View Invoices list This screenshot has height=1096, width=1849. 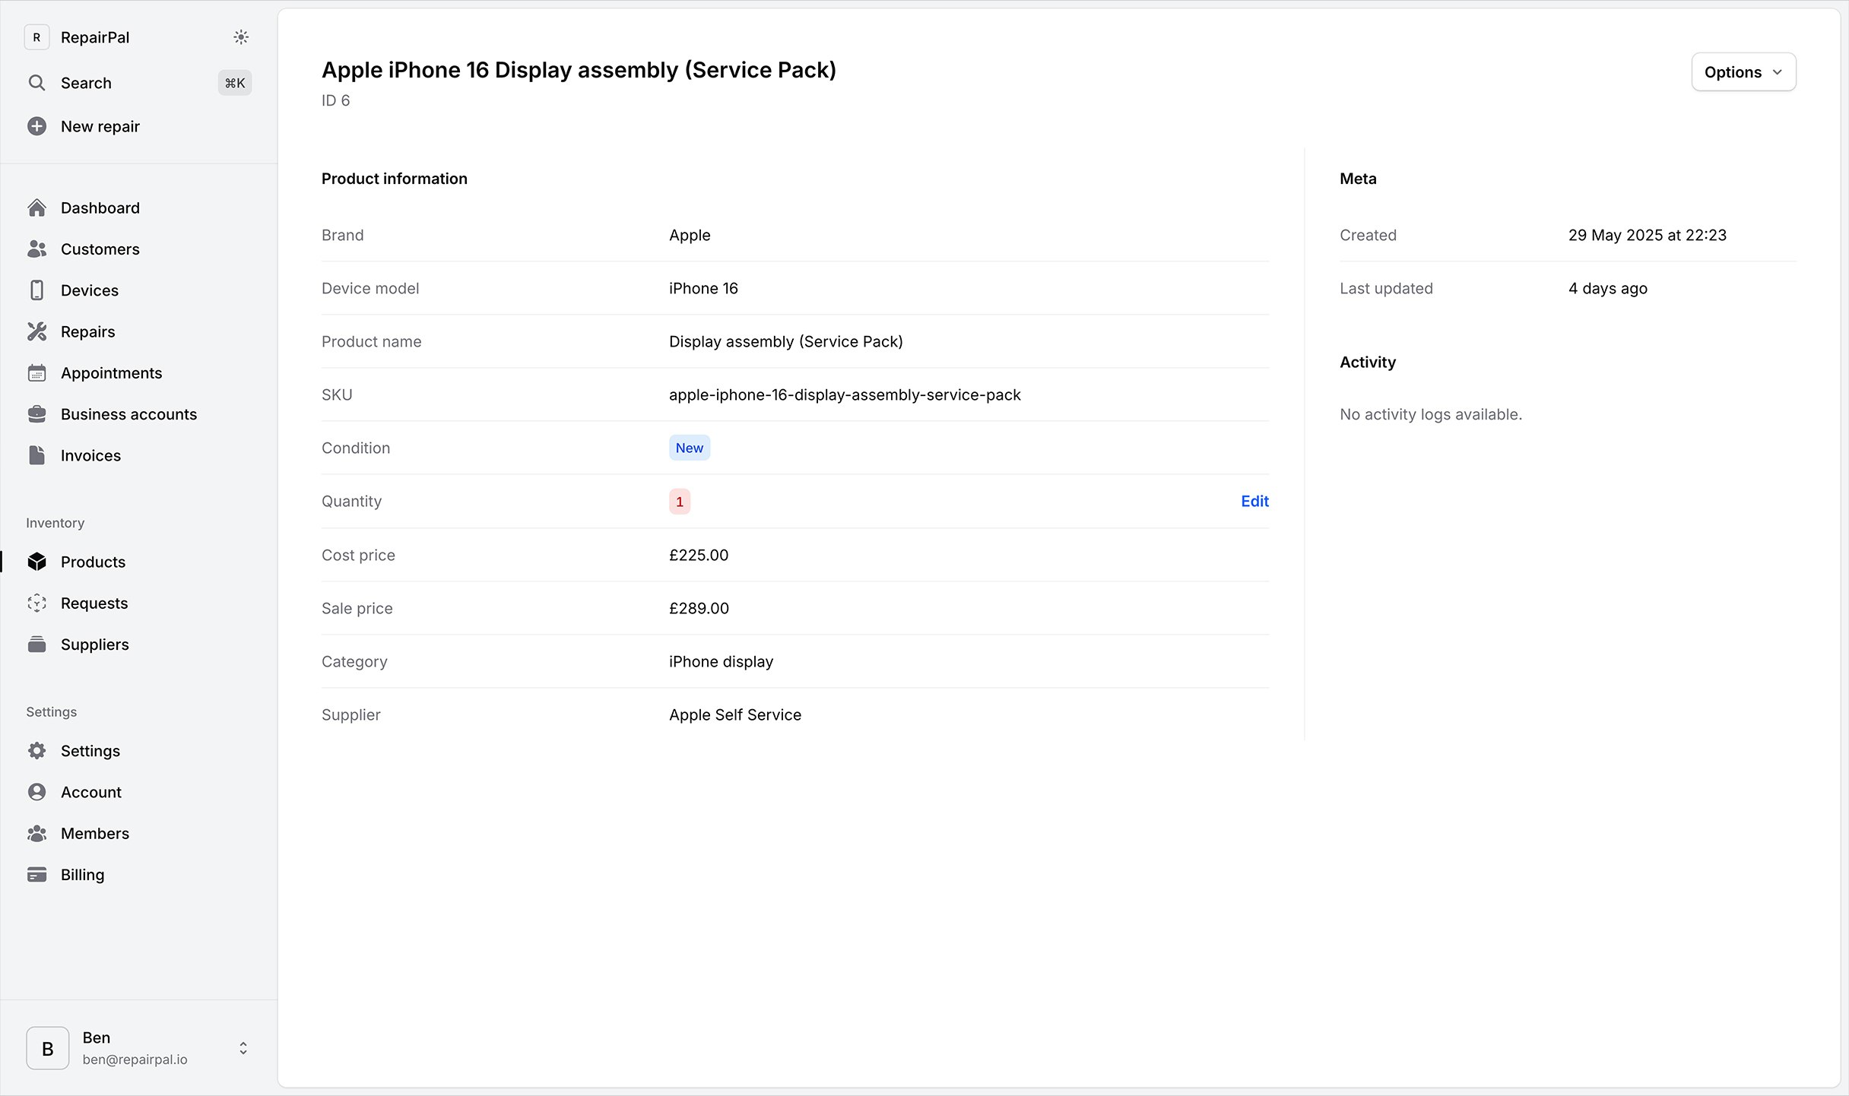(91, 455)
